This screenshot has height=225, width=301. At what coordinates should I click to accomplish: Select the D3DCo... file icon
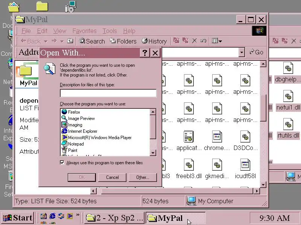click(x=245, y=136)
